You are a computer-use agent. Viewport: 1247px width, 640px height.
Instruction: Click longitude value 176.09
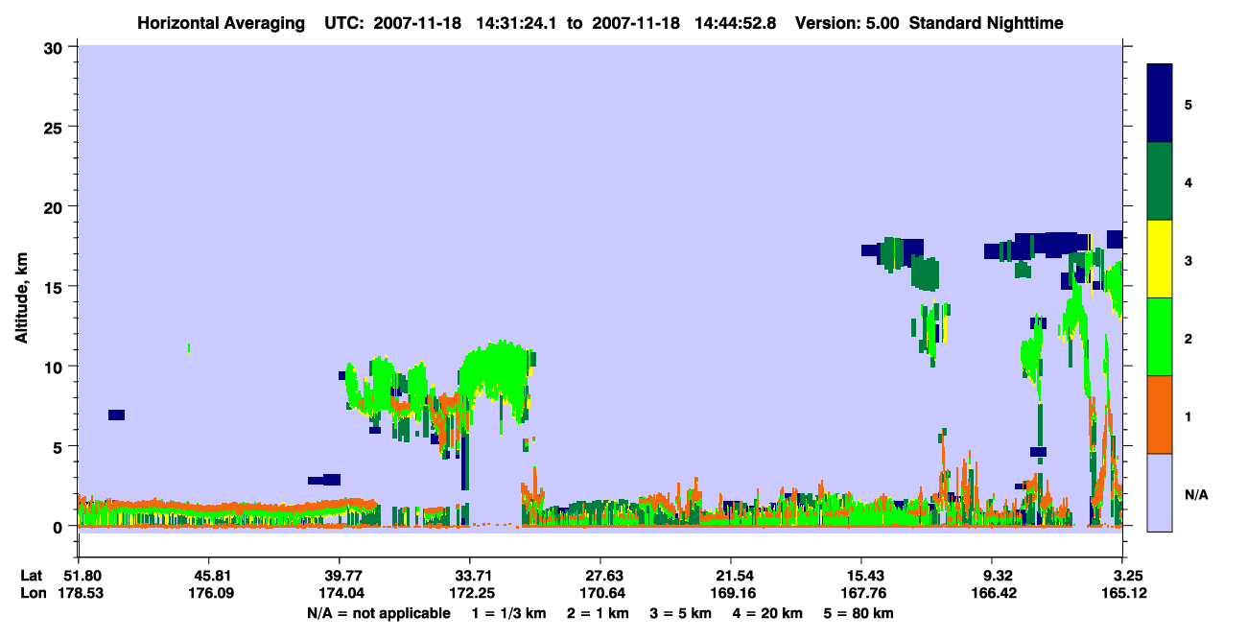208,593
